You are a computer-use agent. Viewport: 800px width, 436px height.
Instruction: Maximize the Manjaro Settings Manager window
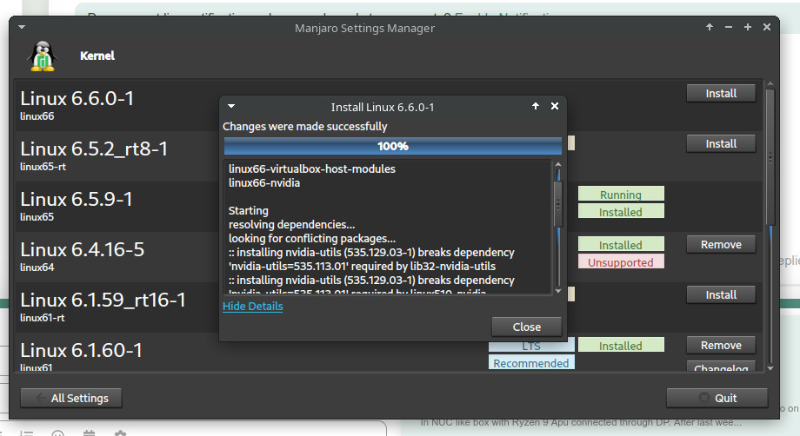748,28
